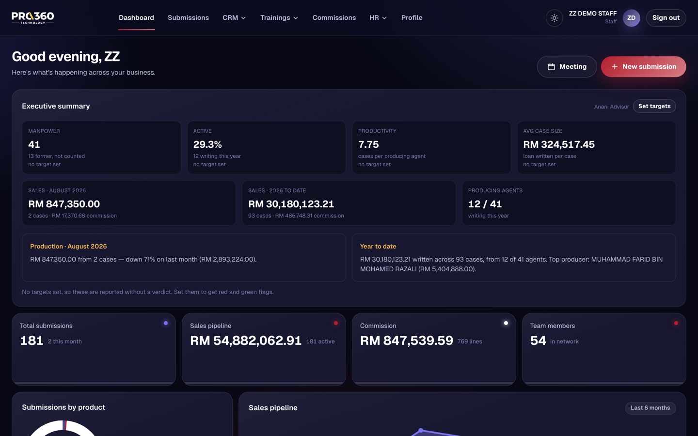The image size is (698, 436).
Task: Click the Year to date heading
Action: click(378, 247)
